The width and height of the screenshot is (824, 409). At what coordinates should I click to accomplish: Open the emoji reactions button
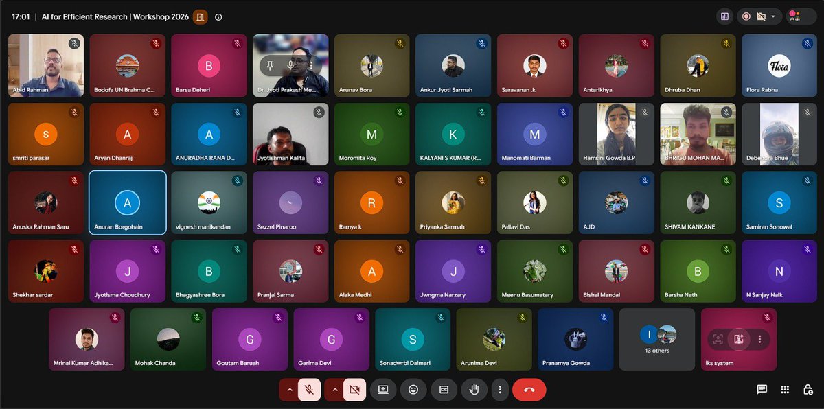pos(413,390)
